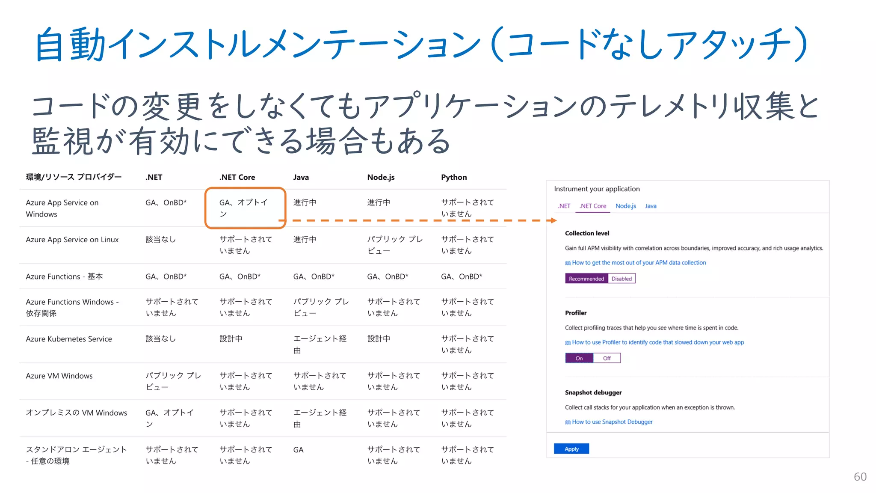Set Collection level to Disabled
The image size is (876, 493).
coord(621,279)
